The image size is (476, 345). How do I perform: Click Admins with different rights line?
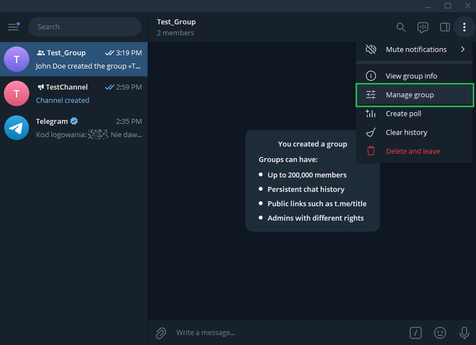click(x=316, y=218)
